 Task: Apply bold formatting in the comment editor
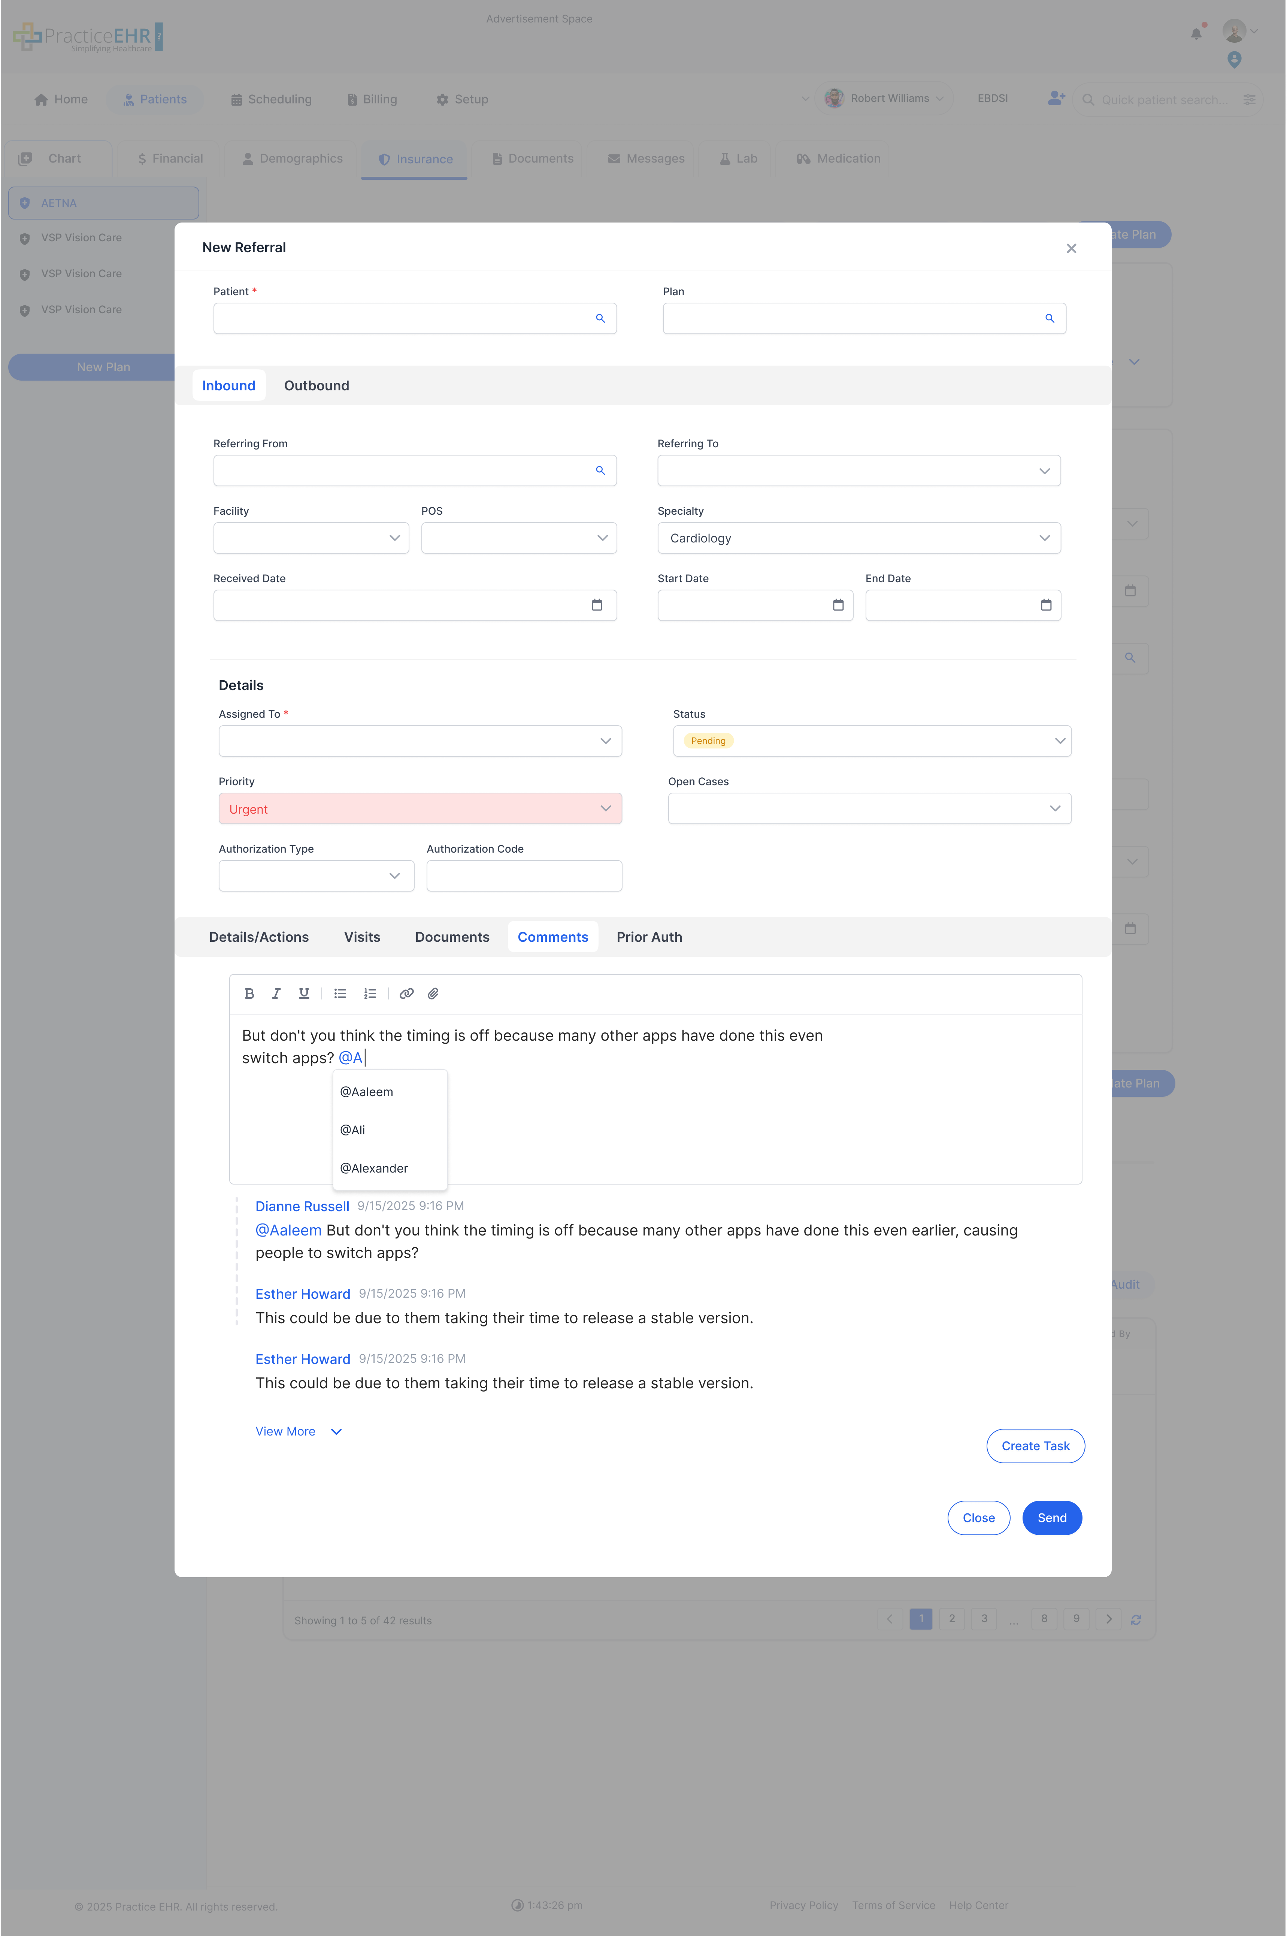click(x=249, y=994)
